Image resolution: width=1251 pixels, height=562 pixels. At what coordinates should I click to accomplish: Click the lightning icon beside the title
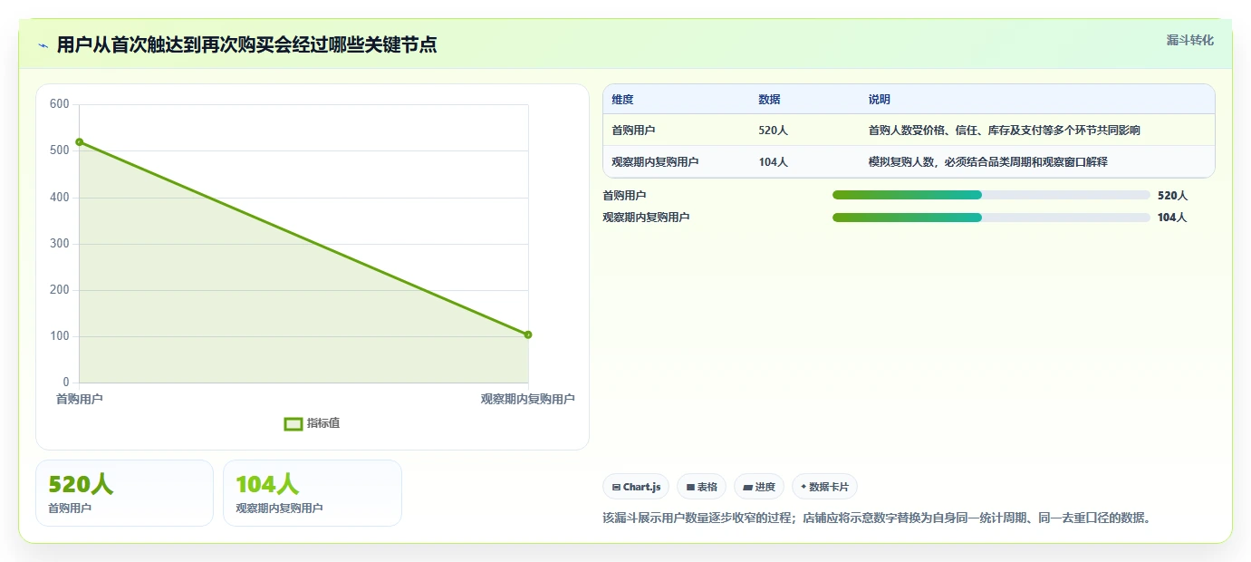43,45
